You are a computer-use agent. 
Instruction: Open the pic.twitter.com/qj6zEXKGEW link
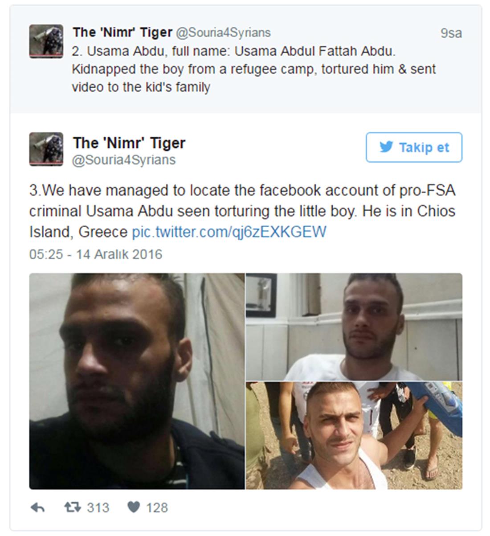pyautogui.click(x=229, y=232)
